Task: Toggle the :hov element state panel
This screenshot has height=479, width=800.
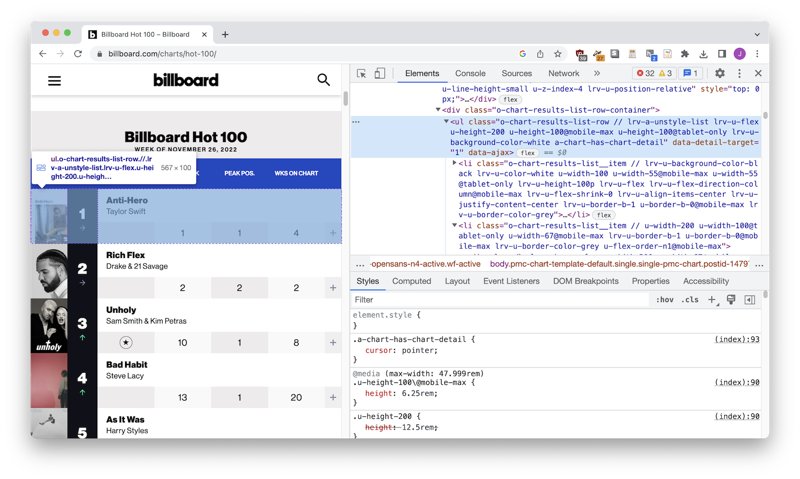Action: coord(664,299)
